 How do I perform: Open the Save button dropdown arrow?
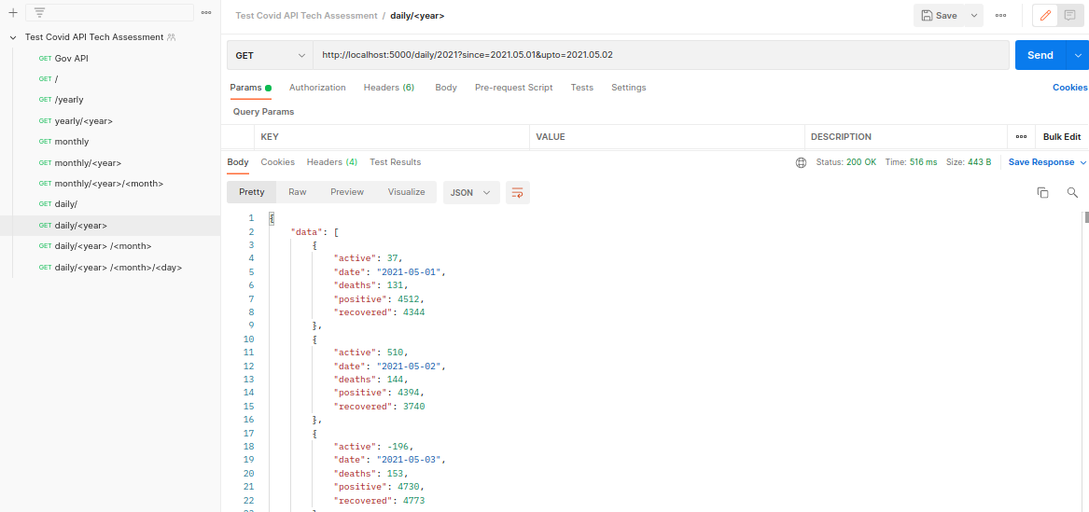(x=973, y=15)
